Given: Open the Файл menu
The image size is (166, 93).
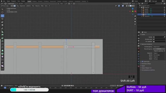Looking at the screenshot, I should 4,1.
